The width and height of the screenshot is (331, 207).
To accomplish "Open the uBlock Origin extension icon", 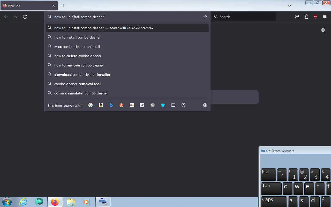I will (x=315, y=17).
